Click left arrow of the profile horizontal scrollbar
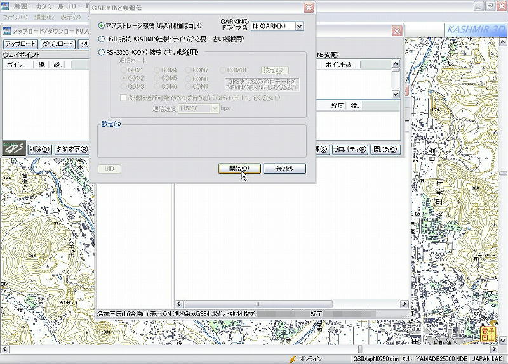This screenshot has height=364, width=508. (x=179, y=304)
